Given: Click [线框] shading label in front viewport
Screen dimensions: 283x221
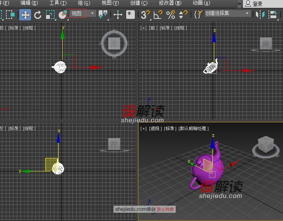Looking at the screenshot, I should (x=181, y=28).
